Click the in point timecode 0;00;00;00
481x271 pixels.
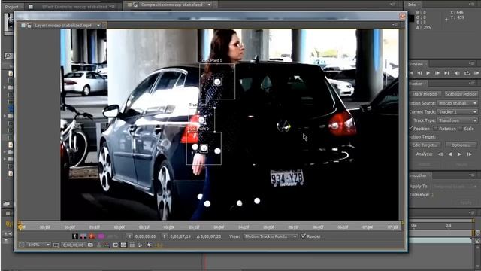pyautogui.click(x=145, y=236)
